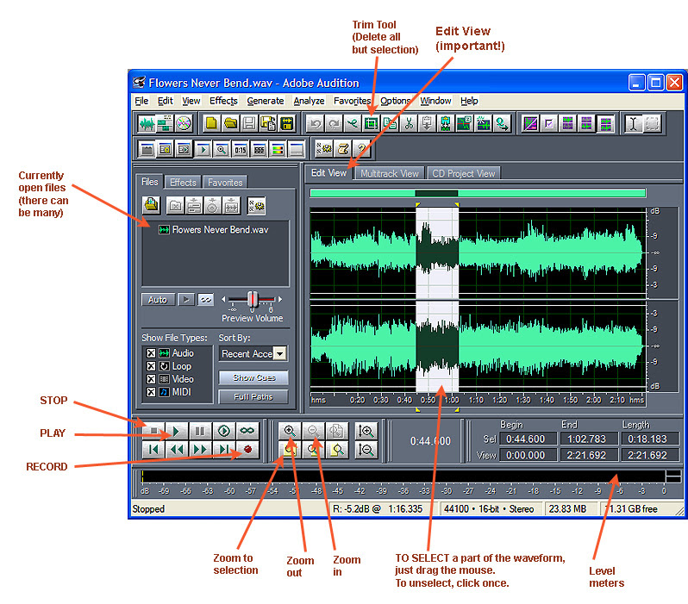Toggle the MIDI file type checkbox
688x604 pixels.
151,392
